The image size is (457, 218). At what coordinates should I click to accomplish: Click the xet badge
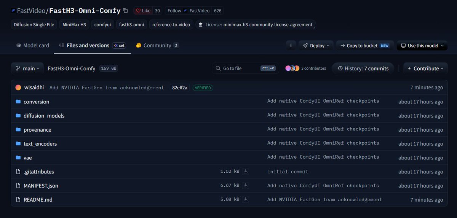119,46
